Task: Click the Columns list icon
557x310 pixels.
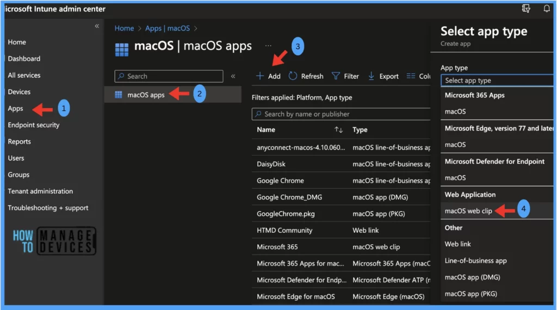Action: [411, 76]
